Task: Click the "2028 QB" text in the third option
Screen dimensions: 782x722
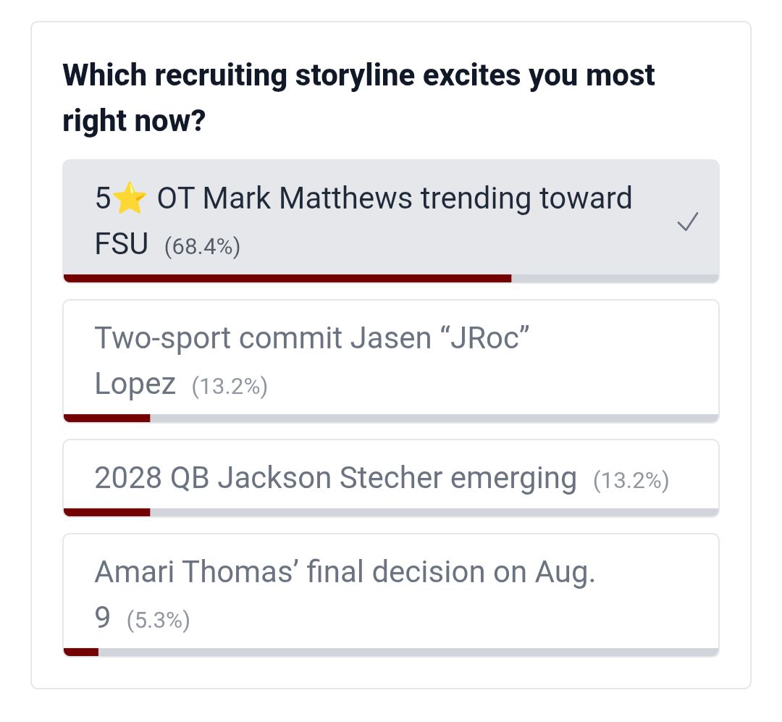Action: point(151,477)
